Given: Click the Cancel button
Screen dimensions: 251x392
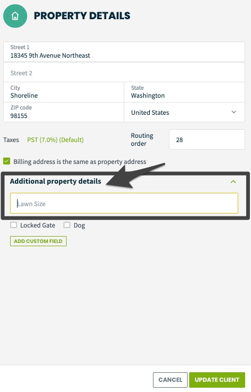Looking at the screenshot, I should pyautogui.click(x=170, y=380).
